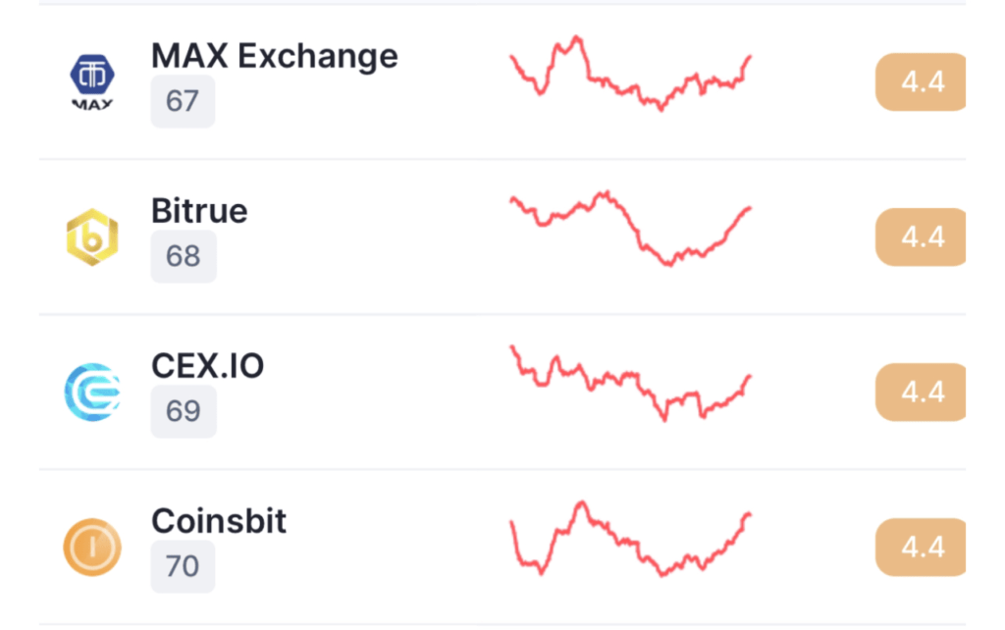This screenshot has height=630, width=1005.
Task: Open the Bitrue exchange name link
Action: (x=199, y=211)
